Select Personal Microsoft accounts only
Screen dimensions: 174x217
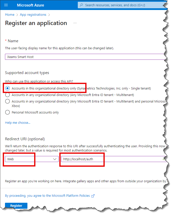tap(8, 112)
